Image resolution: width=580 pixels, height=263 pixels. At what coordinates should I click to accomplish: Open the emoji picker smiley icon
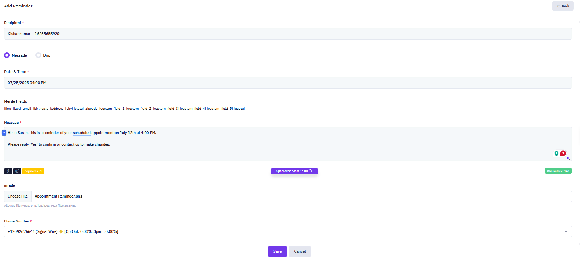[17, 171]
